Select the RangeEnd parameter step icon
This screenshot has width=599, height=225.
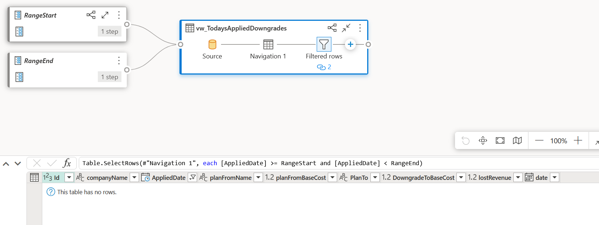tap(19, 77)
